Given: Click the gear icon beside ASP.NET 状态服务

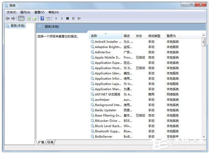Looking at the screenshot, I should tap(92, 94).
